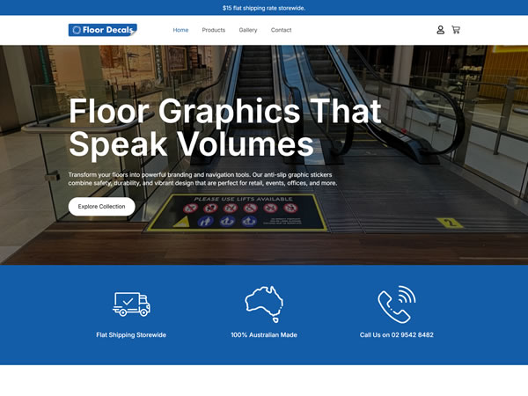Viewport: 528px width, 396px height.
Task: Open the user account icon
Action: tap(441, 30)
